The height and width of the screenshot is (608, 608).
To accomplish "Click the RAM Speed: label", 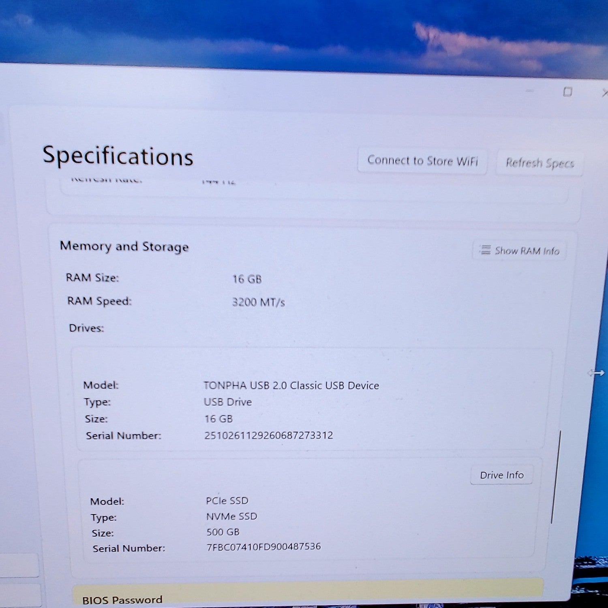I will coord(99,301).
